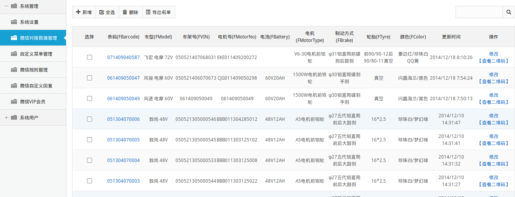Screen dimensions: 515x197
Task: Open barcode link 061409050049
Action: click(x=124, y=99)
